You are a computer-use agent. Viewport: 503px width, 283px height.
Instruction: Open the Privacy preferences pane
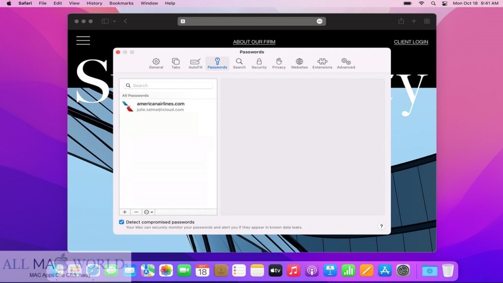279,63
